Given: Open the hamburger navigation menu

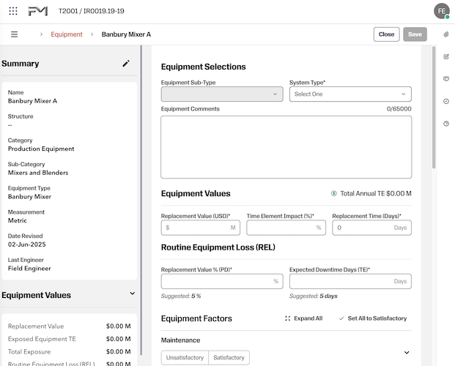Looking at the screenshot, I should [x=14, y=34].
